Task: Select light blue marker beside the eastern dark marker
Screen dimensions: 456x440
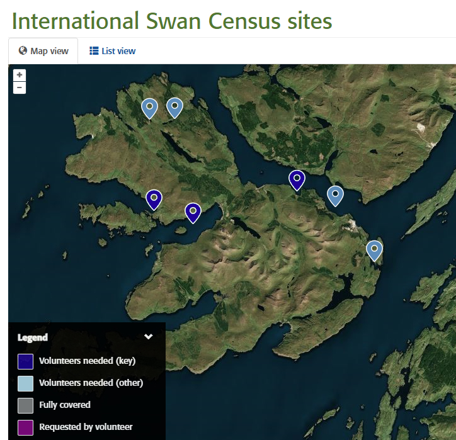Action: [336, 195]
